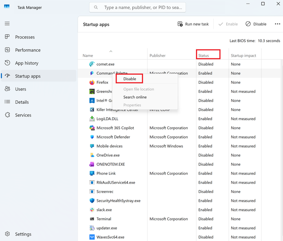Image resolution: width=283 pixels, height=241 pixels.
Task: Click the LogiLDA.DLL icon
Action: 92,119
